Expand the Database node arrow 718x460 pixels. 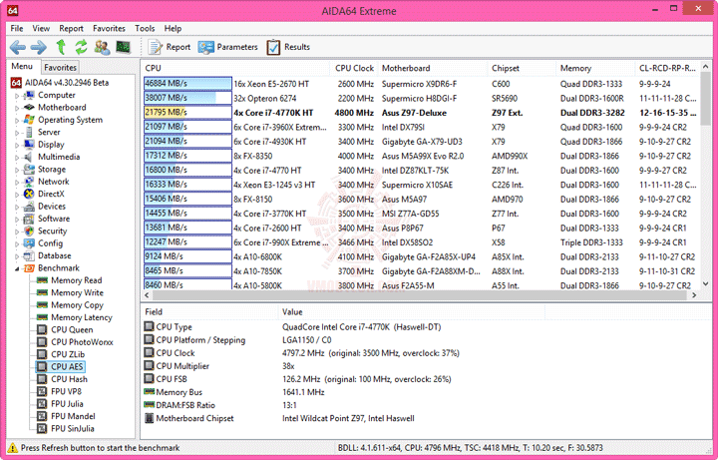coord(17,256)
